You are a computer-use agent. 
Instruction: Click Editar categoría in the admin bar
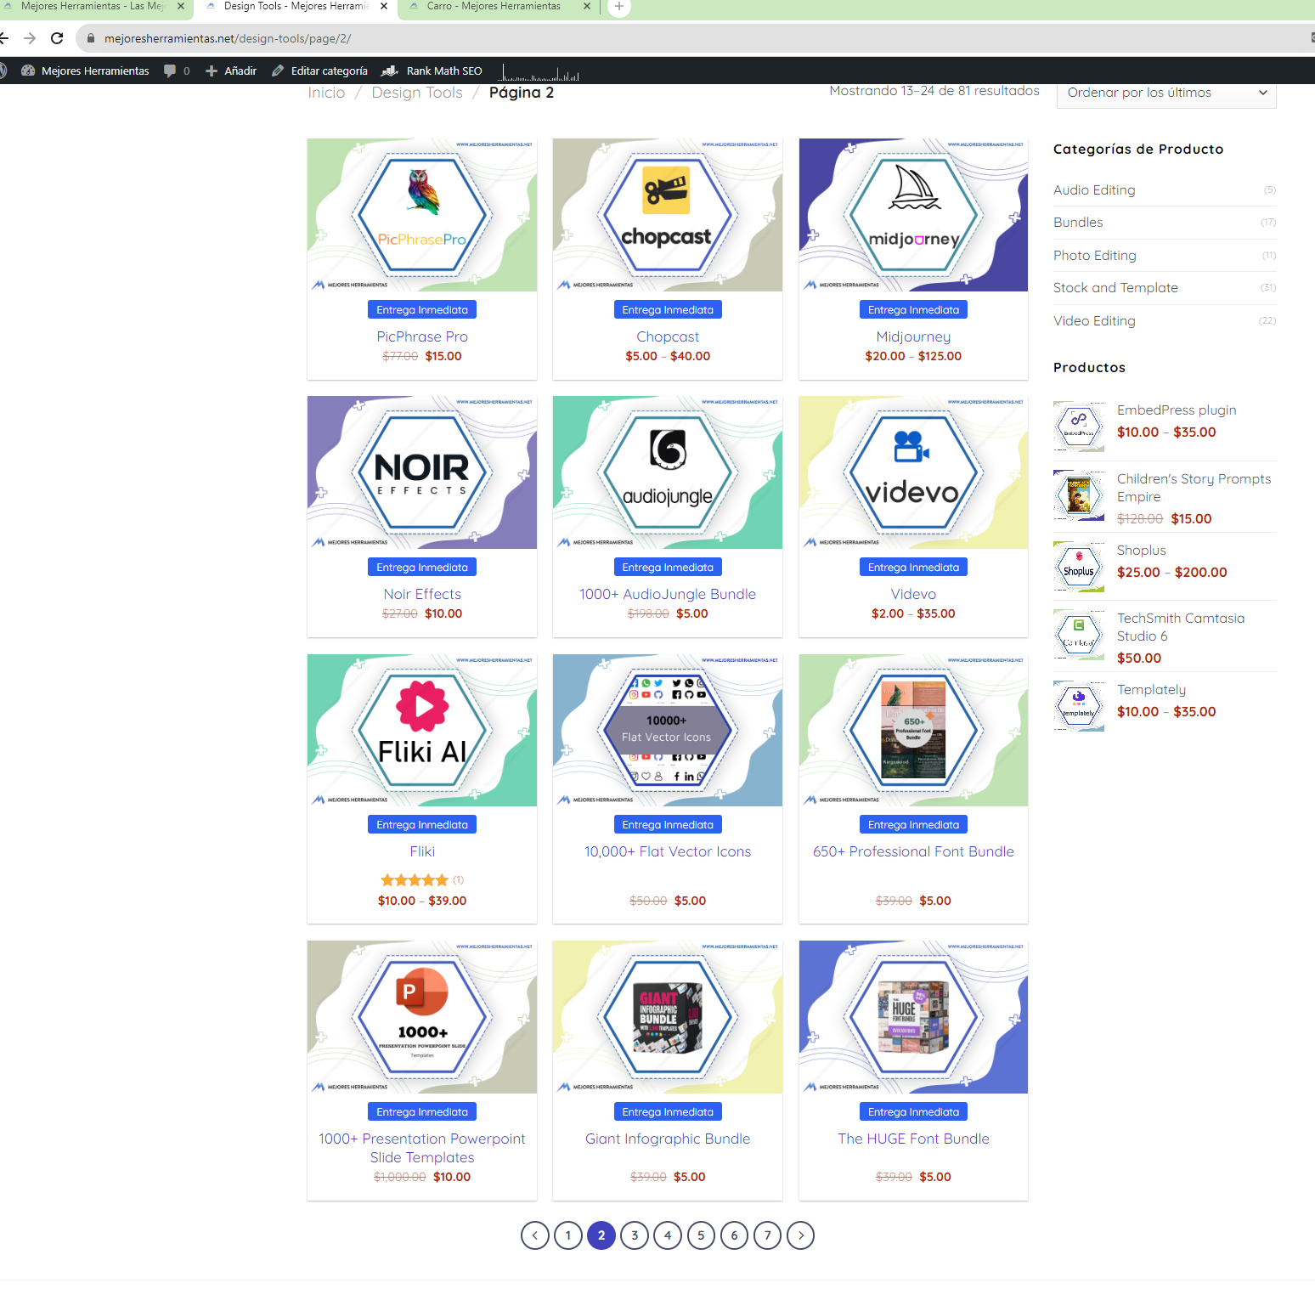[x=320, y=71]
